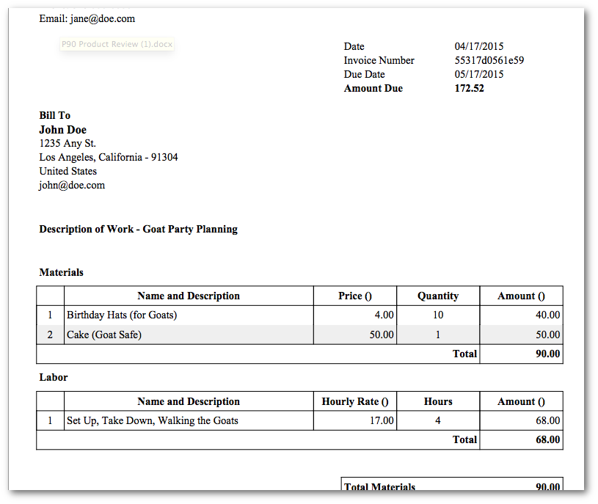Click the Price column header in Materials table

[354, 296]
